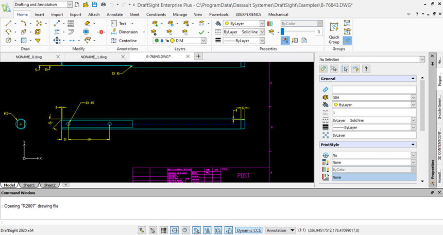Click the Open folder icon
The height and width of the screenshot is (235, 443).
click(86, 5)
